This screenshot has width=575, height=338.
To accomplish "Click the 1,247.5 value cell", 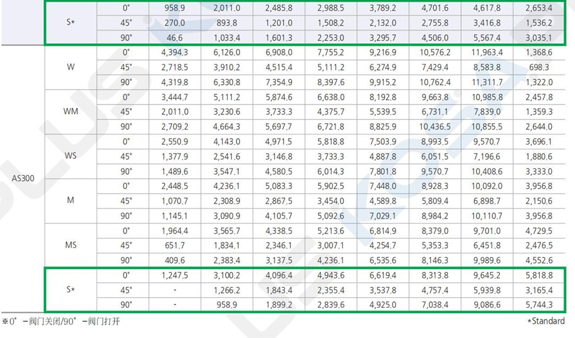I will pos(176,274).
